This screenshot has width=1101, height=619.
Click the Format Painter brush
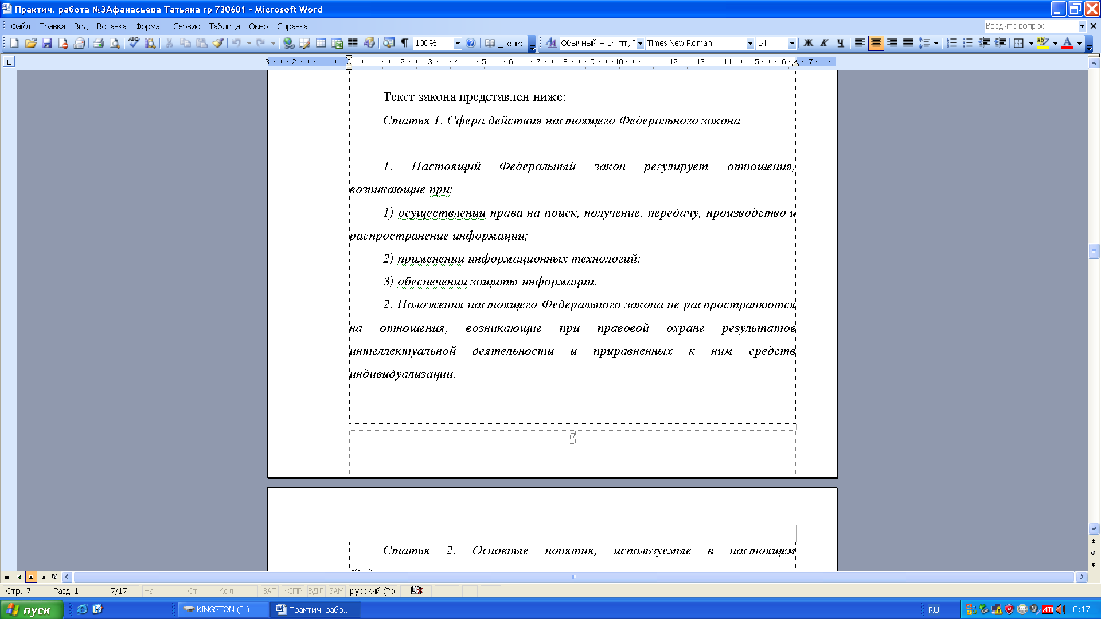click(218, 43)
